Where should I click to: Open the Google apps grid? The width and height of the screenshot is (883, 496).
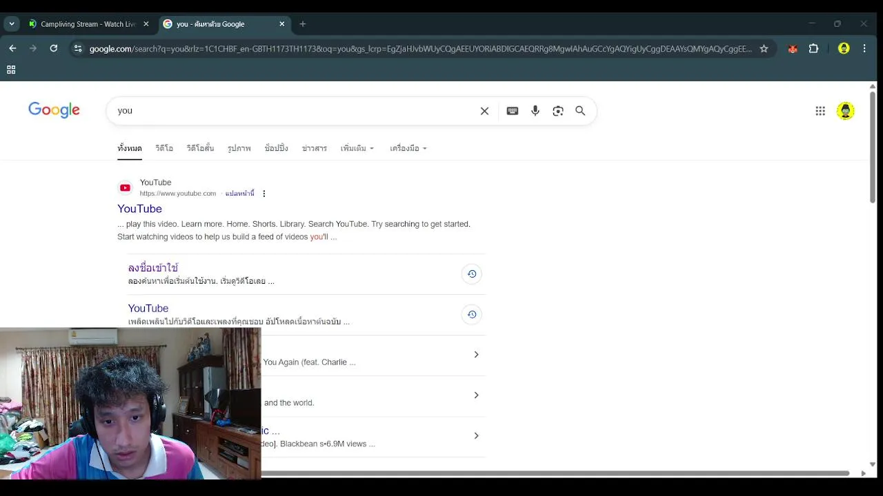click(x=820, y=111)
